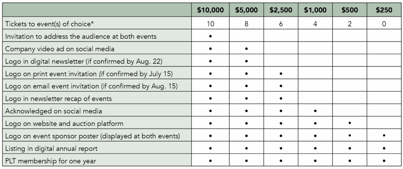Click the $10,000 column header
Screen dimensions: 403x169
(x=211, y=11)
